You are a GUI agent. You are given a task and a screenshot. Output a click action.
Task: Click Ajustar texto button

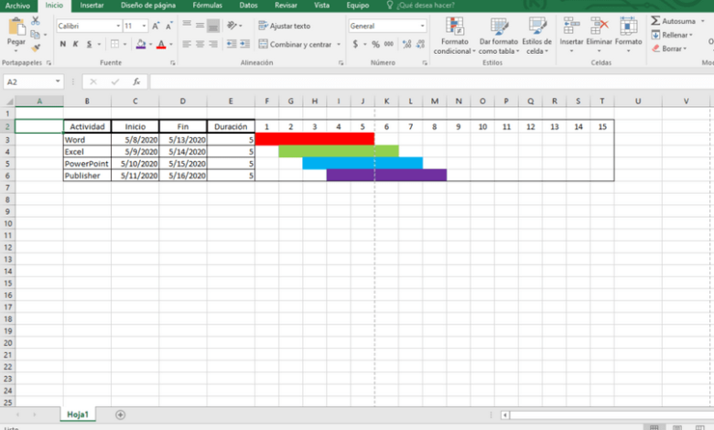coord(285,26)
